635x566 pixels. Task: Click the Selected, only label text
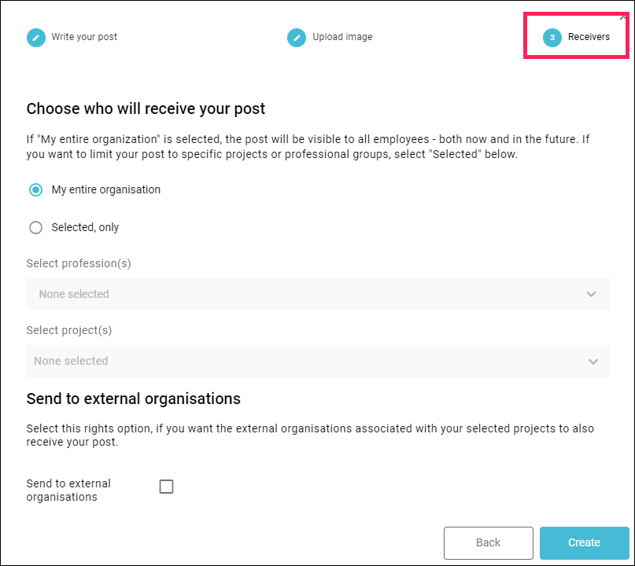85,227
